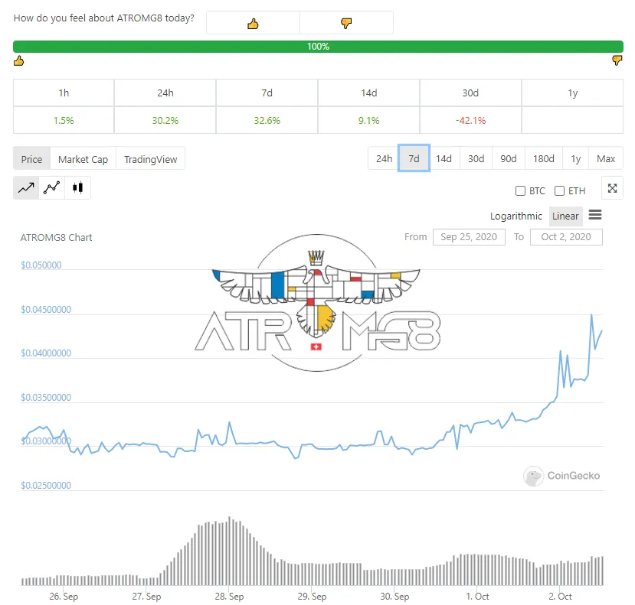Screen dimensions: 635x605
Task: Select the 14d chart range
Action: tap(444, 158)
